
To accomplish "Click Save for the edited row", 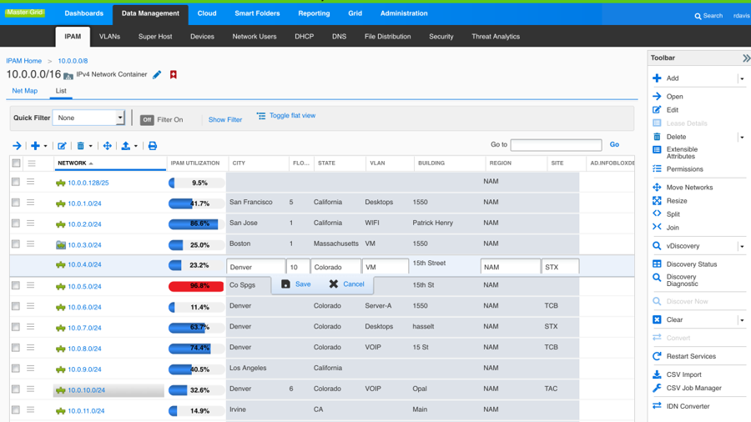I will (x=295, y=284).
